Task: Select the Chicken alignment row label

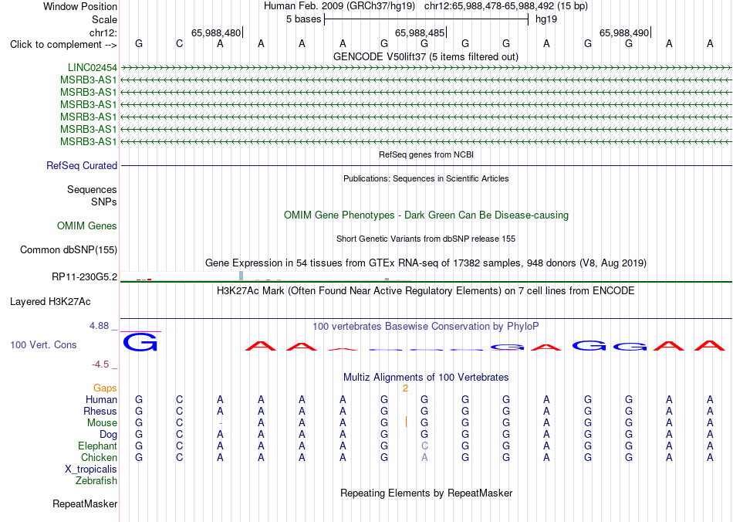Action: [x=99, y=457]
